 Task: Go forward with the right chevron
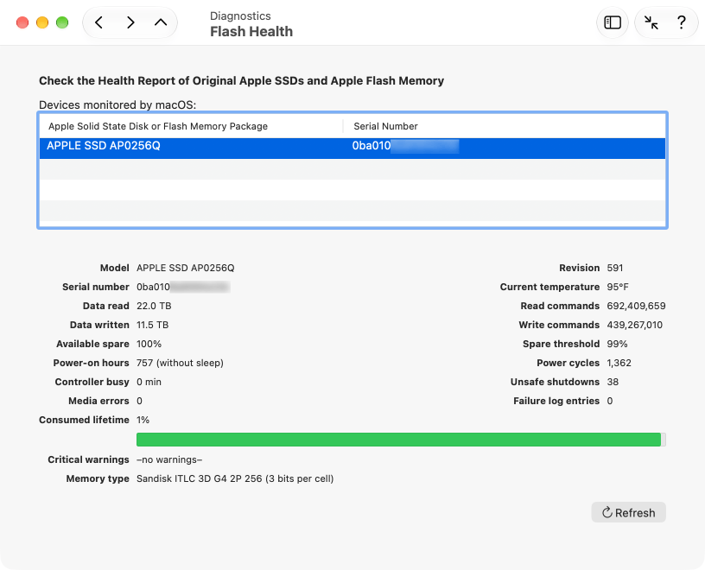point(130,22)
